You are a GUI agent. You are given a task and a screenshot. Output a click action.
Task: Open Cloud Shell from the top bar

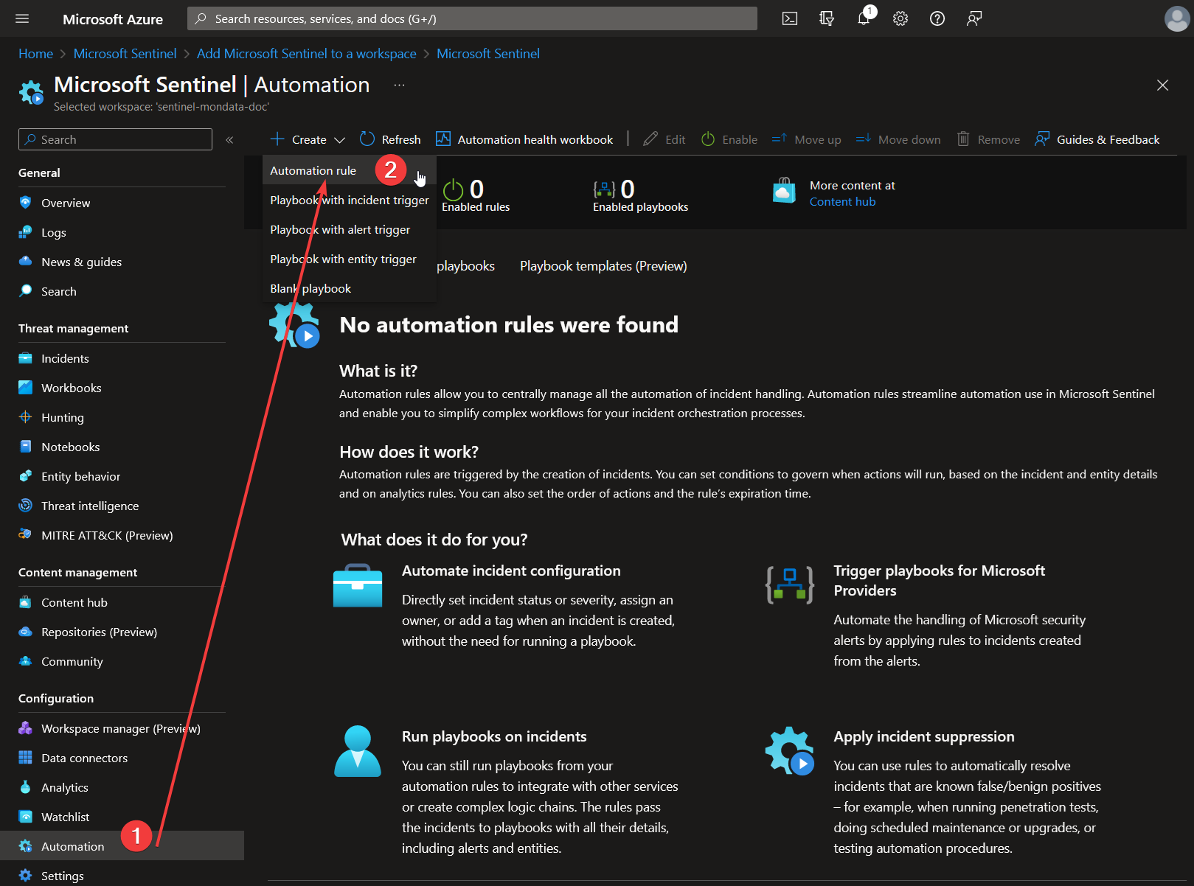pos(790,18)
